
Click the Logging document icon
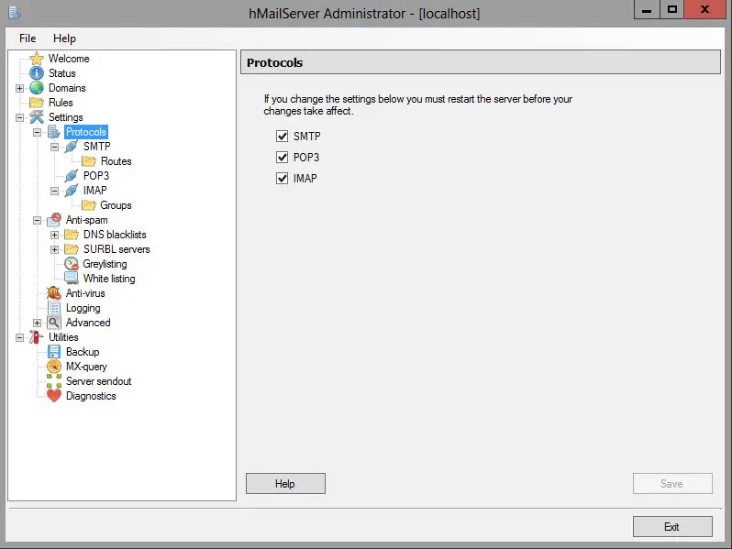point(54,308)
